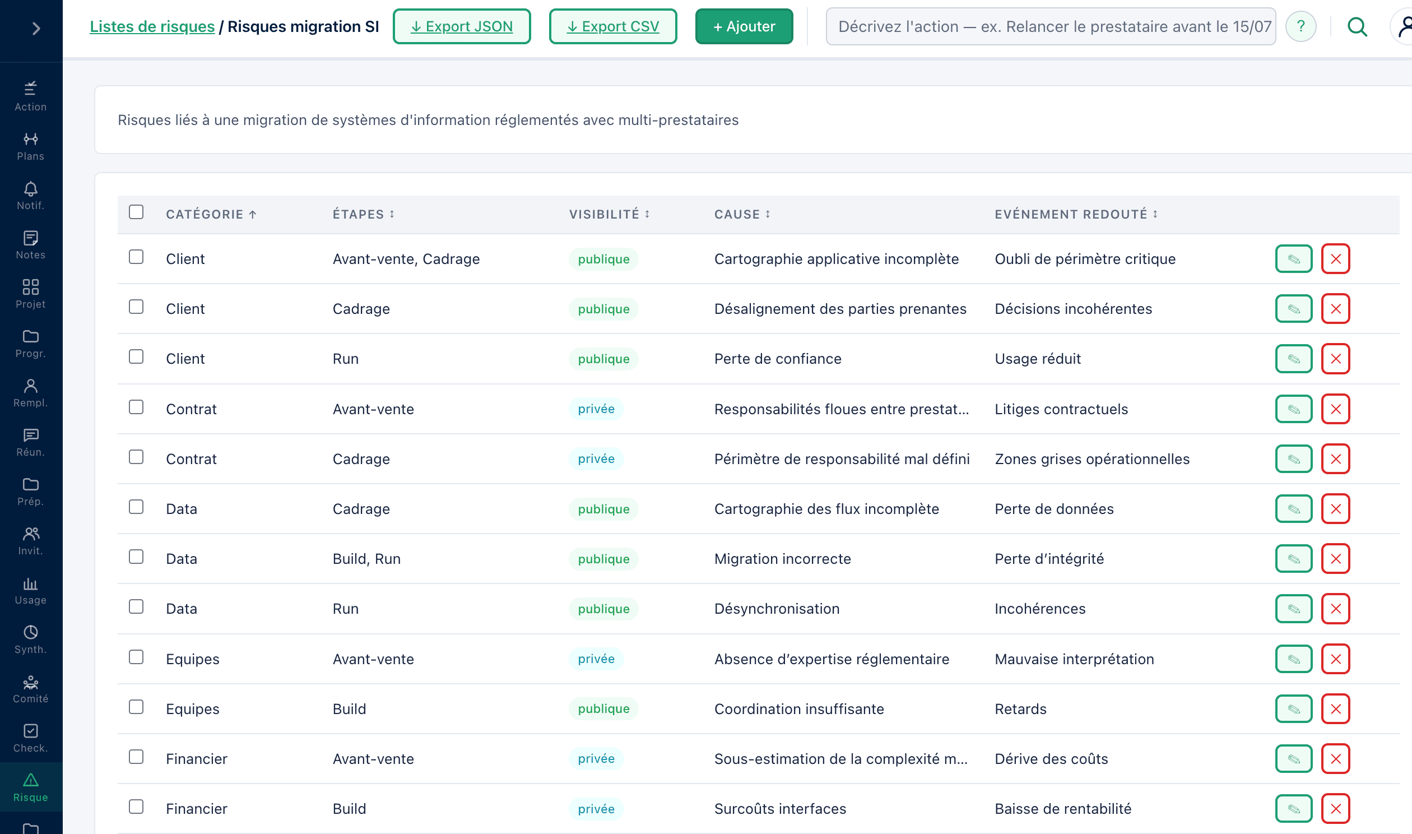Image resolution: width=1412 pixels, height=834 pixels.
Task: Click the Baisse de rentabilité cell
Action: [x=1063, y=809]
